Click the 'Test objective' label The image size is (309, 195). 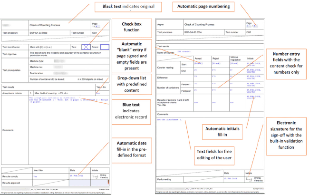click(10, 54)
